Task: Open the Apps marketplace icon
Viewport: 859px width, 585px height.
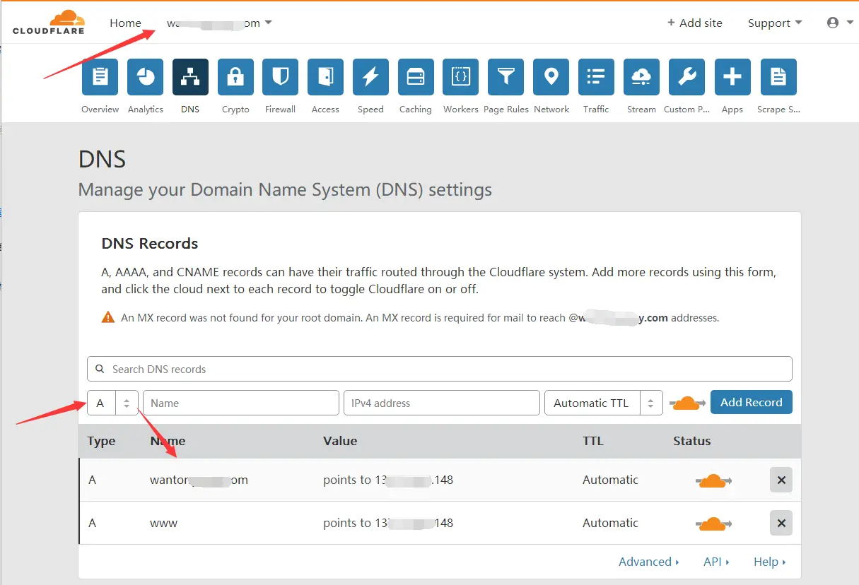Action: [732, 77]
